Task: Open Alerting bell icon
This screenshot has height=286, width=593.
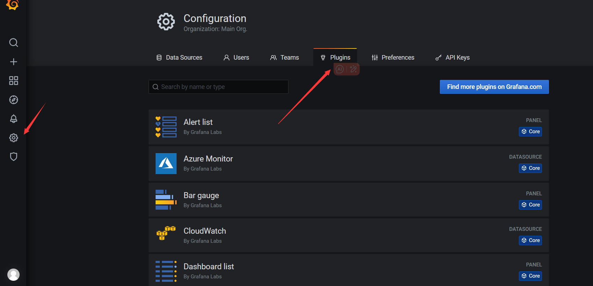Action: 14,119
